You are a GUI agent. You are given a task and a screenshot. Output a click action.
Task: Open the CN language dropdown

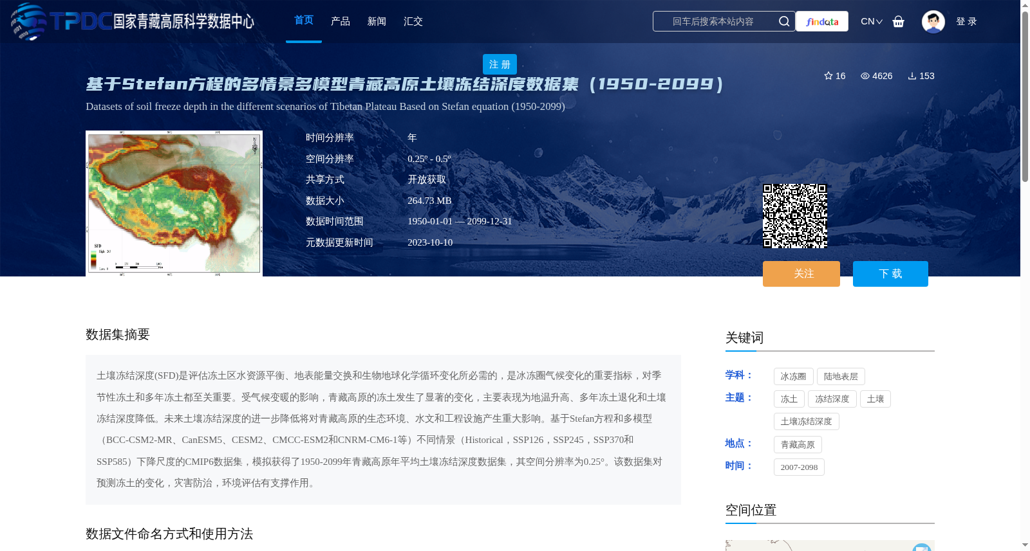click(872, 21)
